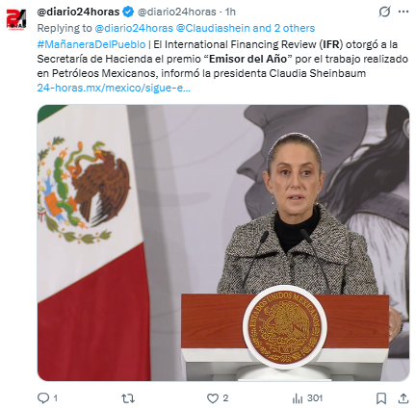The image size is (416, 409).
Task: Like the post with heart icon
Action: [213, 398]
